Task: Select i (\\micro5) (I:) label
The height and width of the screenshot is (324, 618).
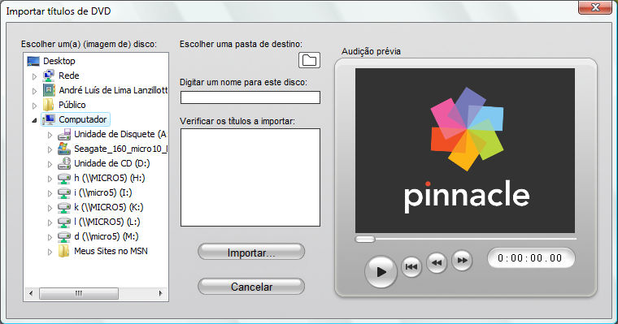Action: coord(103,192)
